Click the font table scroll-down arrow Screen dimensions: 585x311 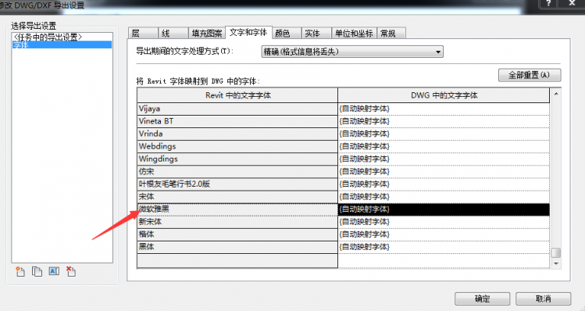556,263
